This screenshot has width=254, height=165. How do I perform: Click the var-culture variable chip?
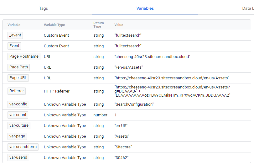coord(19,125)
